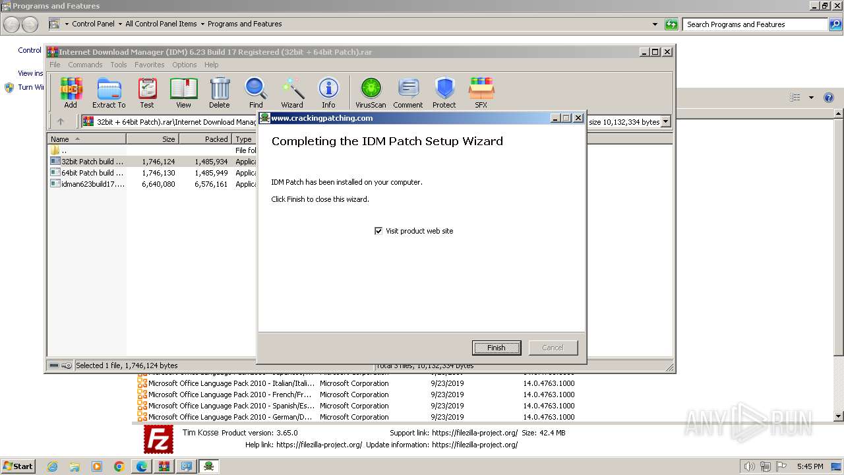The image size is (844, 475).
Task: Open the Tools menu in WinRAR
Action: pyautogui.click(x=119, y=65)
